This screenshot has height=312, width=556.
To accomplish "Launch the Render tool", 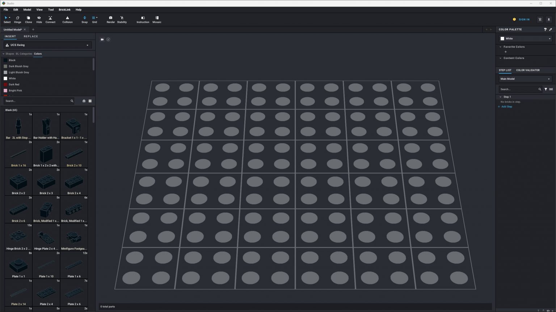I will point(110,19).
